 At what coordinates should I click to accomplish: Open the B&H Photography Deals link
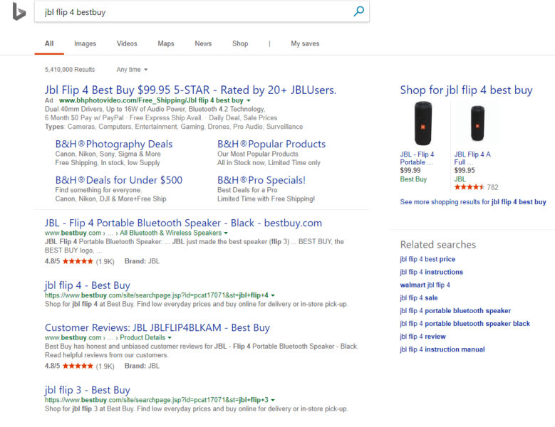tap(113, 144)
